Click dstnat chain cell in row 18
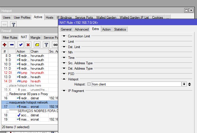This screenshot has width=197, height=133. 39,115
